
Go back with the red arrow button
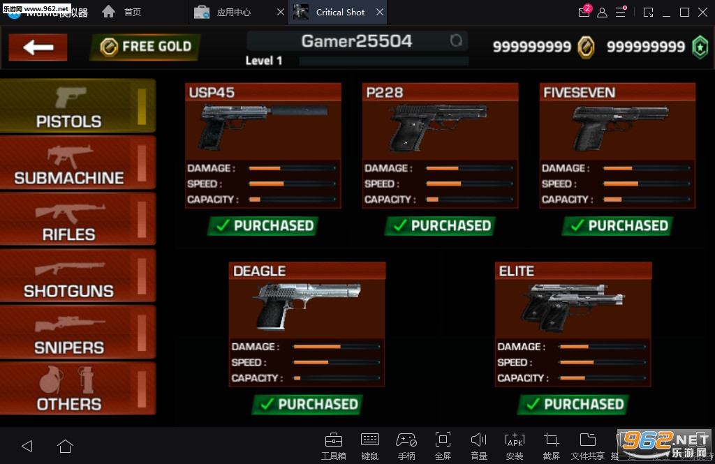tap(38, 47)
